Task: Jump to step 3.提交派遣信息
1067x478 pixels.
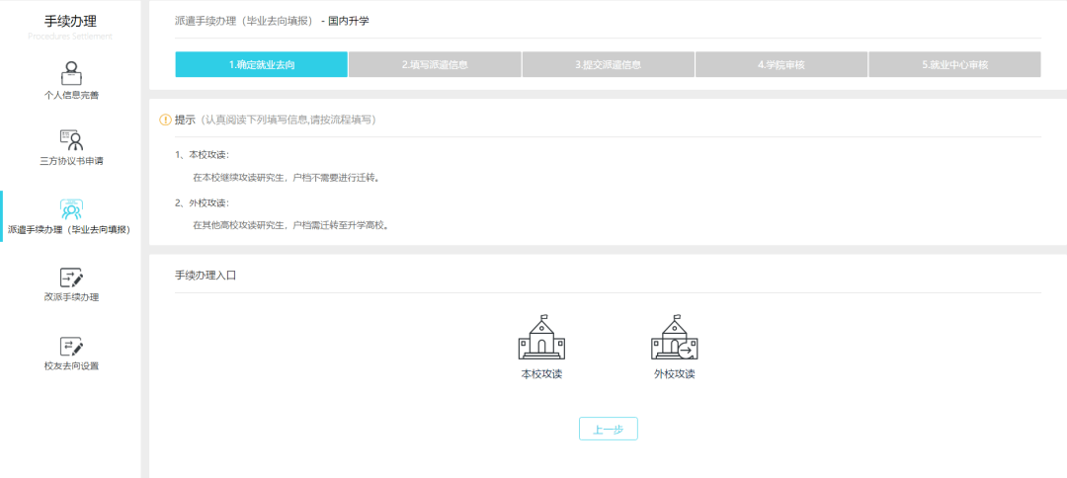Action: click(608, 64)
